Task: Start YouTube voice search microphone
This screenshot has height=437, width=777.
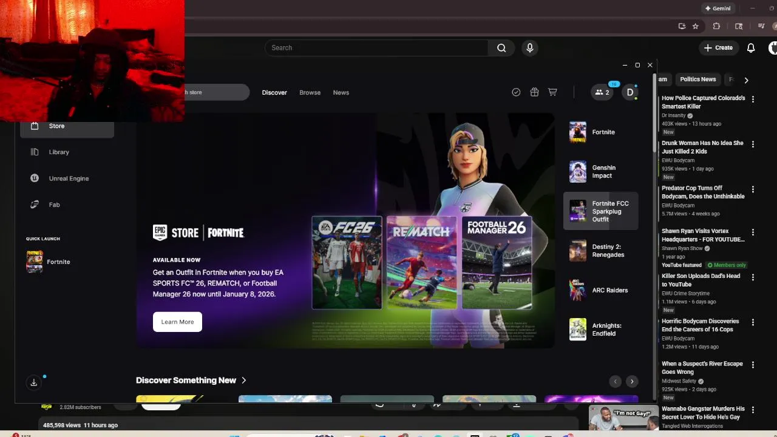Action: (530, 48)
